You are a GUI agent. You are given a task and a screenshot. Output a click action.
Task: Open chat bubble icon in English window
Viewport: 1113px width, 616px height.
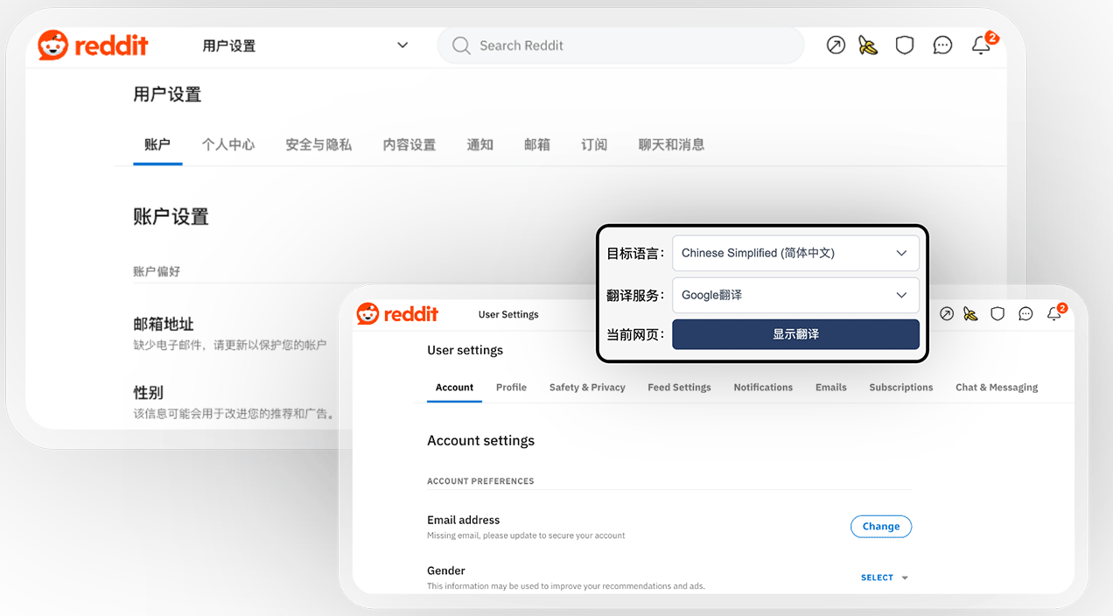tap(1025, 314)
